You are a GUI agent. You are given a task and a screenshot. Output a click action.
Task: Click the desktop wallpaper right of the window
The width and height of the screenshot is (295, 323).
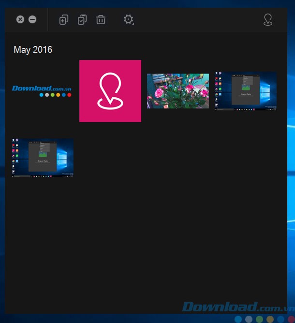coord(291,145)
